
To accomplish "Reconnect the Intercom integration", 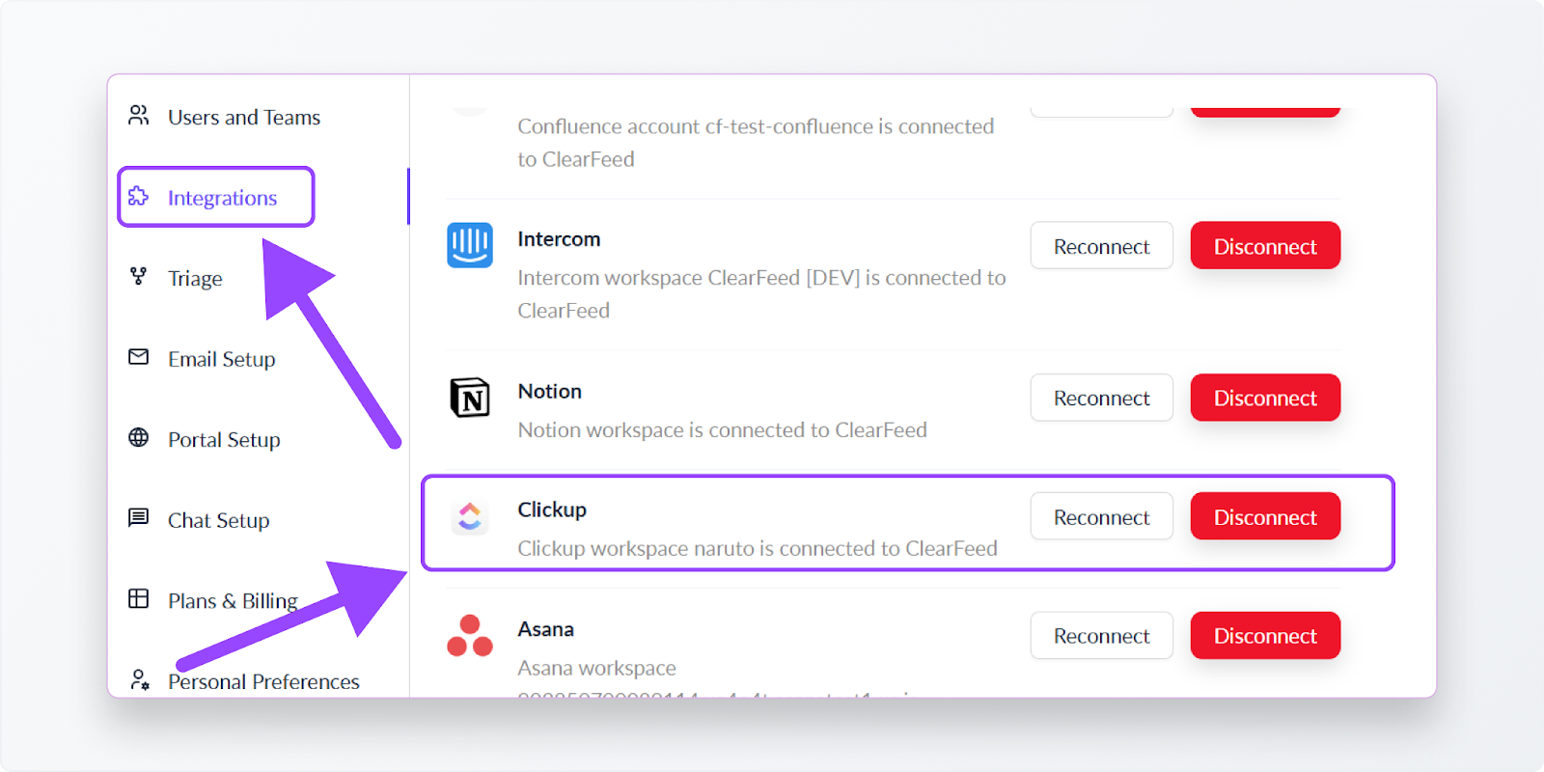I will tap(1102, 246).
